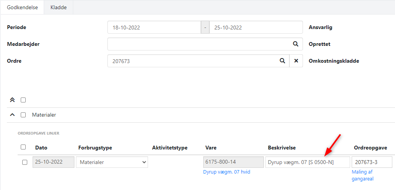Switch to the Godkendelse tab
The image size is (395, 190).
[22, 7]
